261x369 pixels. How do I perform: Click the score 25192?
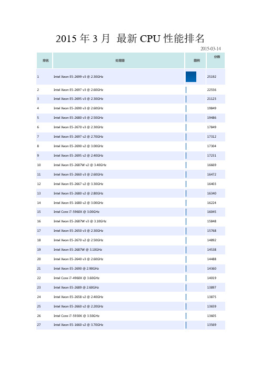[212, 77]
